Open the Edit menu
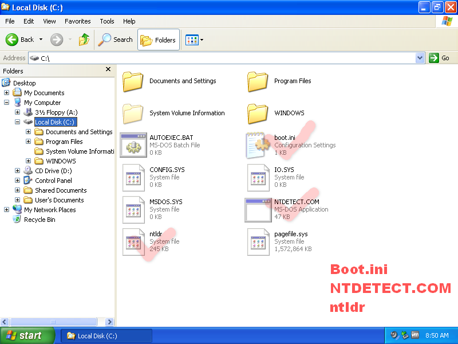This screenshot has height=344, width=458. click(x=29, y=21)
